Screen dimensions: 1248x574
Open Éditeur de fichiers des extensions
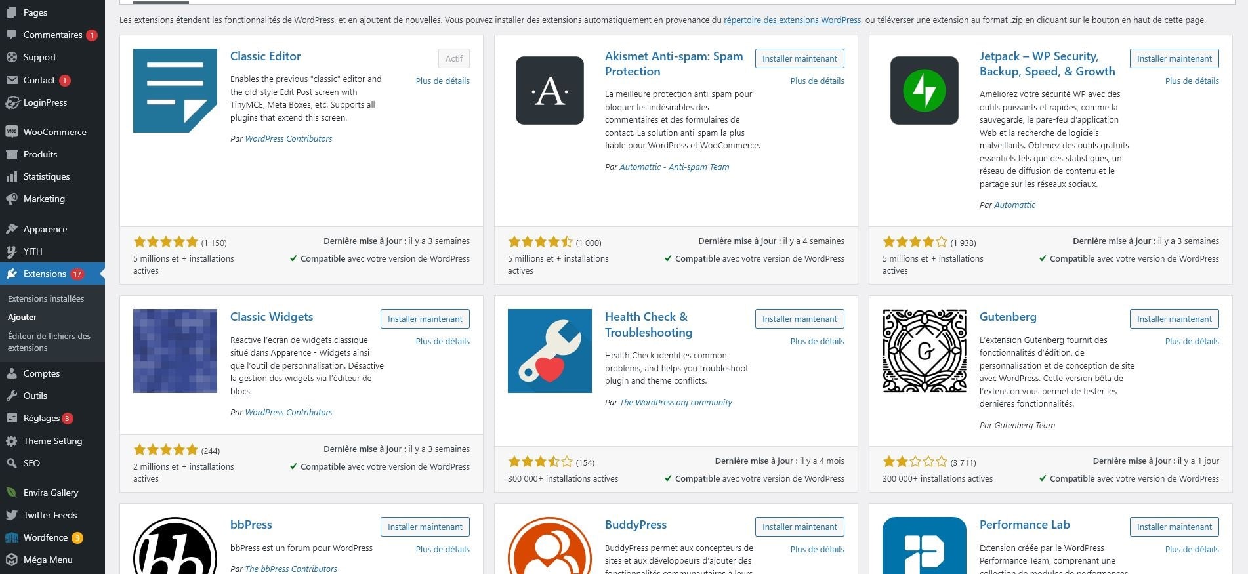[49, 342]
